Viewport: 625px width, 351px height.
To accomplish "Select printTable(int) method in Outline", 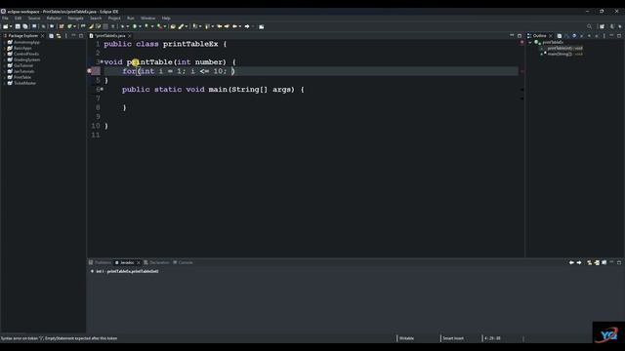I will (564, 48).
